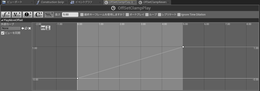This screenshot has width=260, height=91.
Task: Switch to the ビューポート tab
Action: point(18,2)
